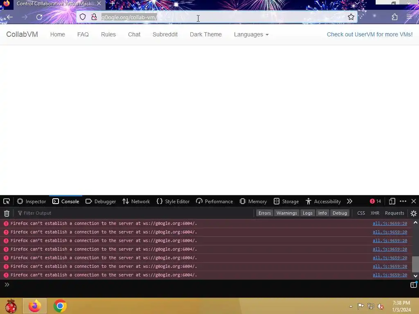Open a new tab with plus icon
Viewport: 419px width, 314px height.
[113, 4]
